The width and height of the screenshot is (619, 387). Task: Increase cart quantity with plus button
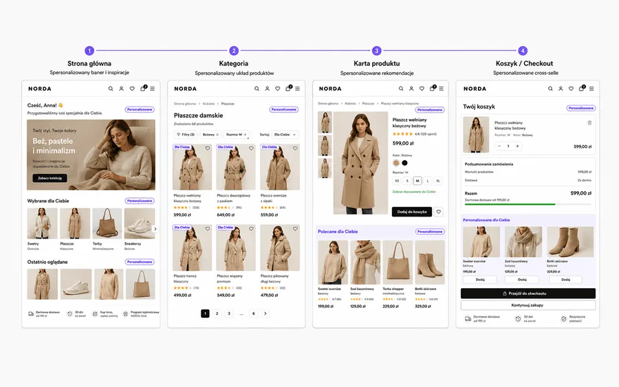[517, 146]
